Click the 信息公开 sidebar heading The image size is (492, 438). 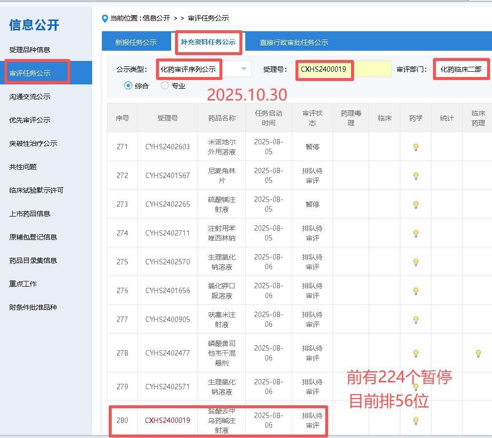pyautogui.click(x=34, y=25)
